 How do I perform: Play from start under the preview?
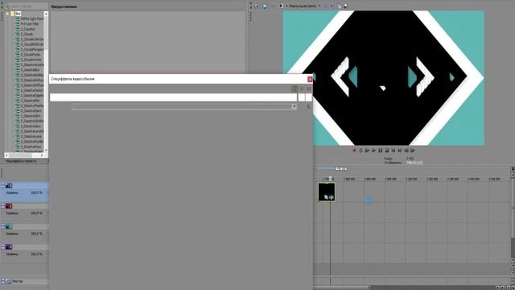(x=367, y=151)
